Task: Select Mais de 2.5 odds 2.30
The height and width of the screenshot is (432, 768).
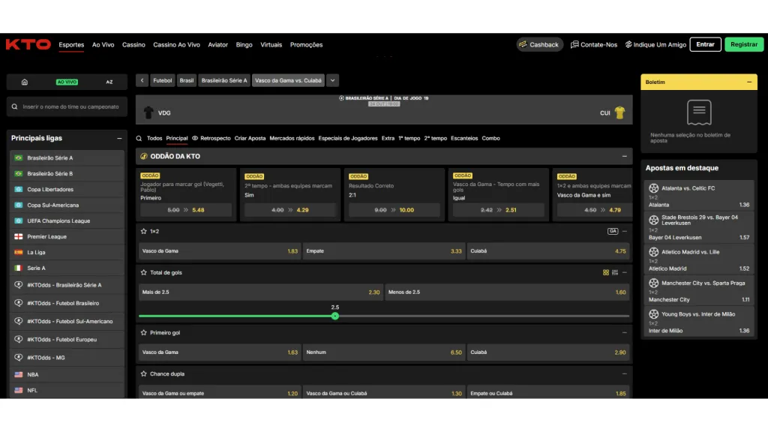Action: [x=260, y=292]
